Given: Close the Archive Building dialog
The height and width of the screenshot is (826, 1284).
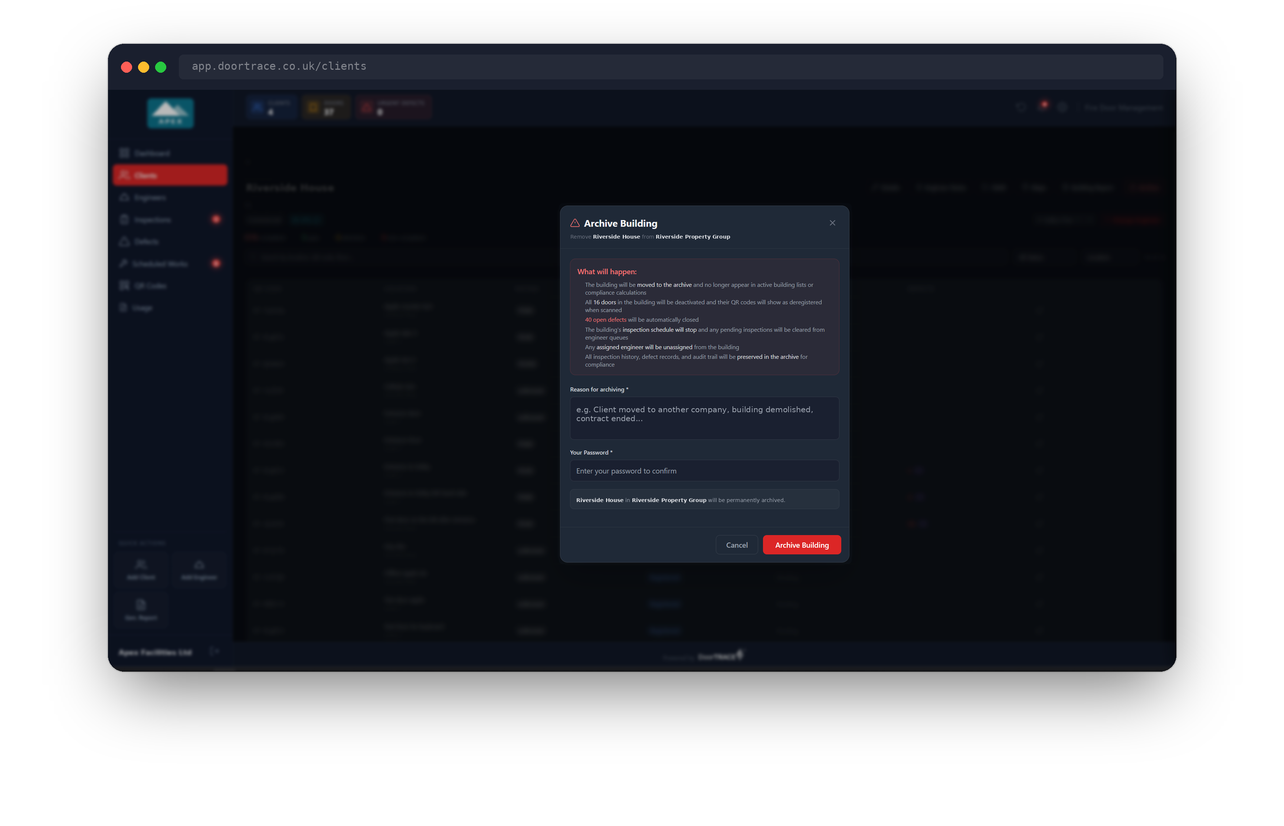Looking at the screenshot, I should coord(832,223).
